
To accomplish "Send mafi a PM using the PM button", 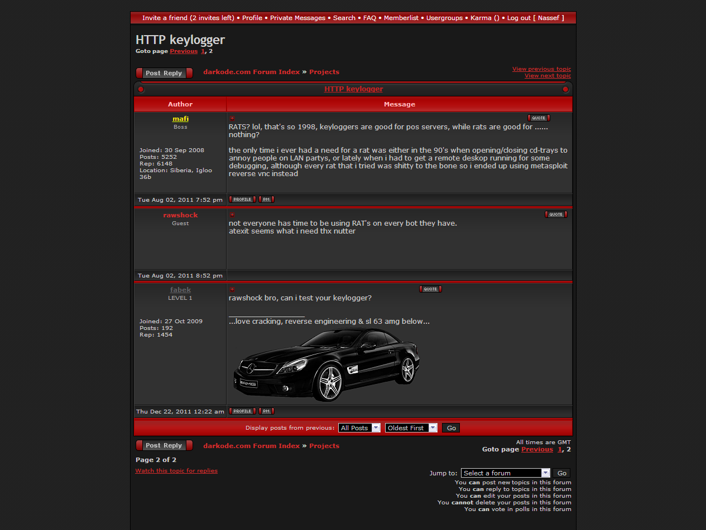I will coord(266,200).
